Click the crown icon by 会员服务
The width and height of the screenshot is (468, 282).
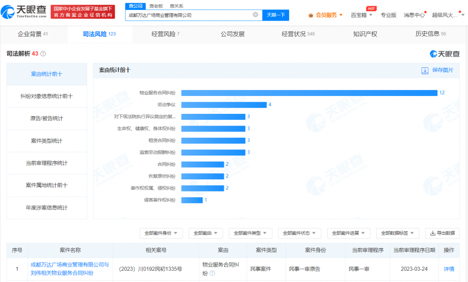click(x=311, y=15)
